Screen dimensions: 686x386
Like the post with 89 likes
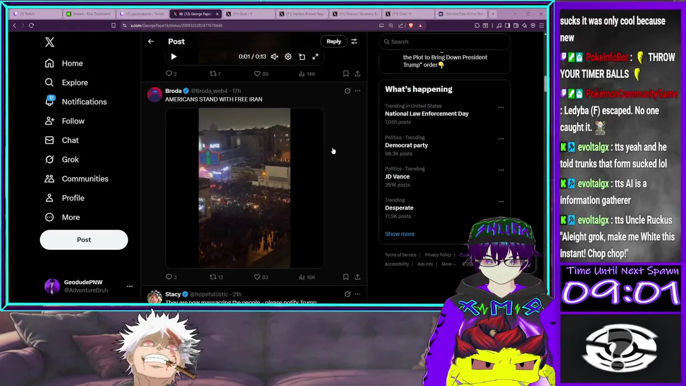point(261,73)
